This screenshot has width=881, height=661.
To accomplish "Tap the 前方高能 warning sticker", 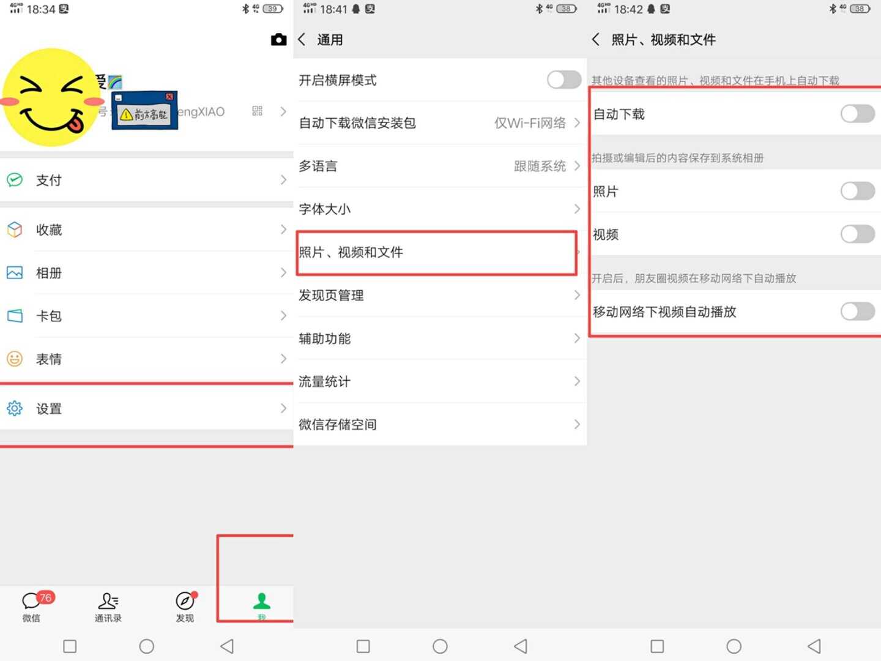I will 145,111.
